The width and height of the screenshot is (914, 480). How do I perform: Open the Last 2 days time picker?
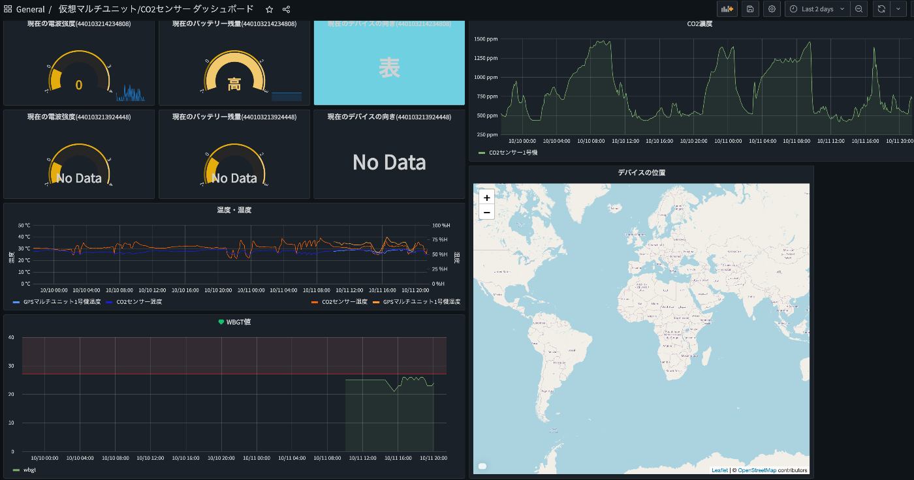pyautogui.click(x=817, y=9)
